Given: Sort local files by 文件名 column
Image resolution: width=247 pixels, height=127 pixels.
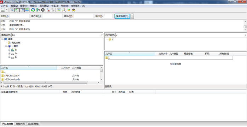Looking at the screenshot, I should click(29, 68).
